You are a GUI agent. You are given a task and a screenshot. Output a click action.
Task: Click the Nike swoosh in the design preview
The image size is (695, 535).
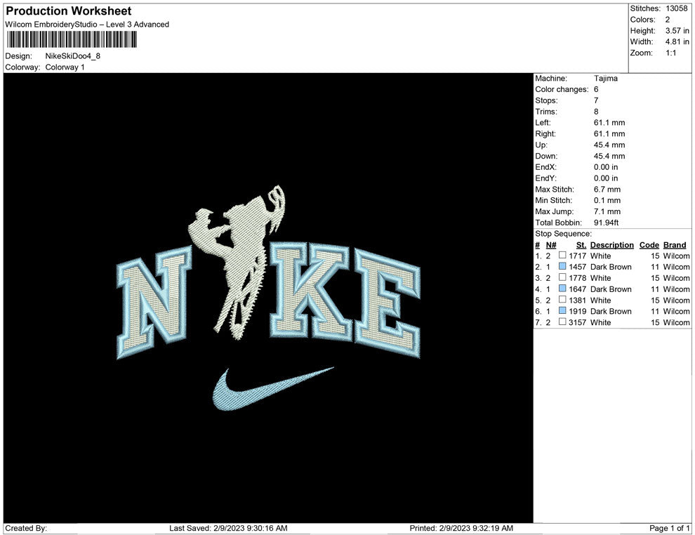pyautogui.click(x=272, y=390)
